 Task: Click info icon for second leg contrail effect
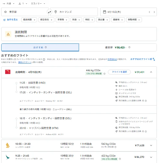click(146, 131)
